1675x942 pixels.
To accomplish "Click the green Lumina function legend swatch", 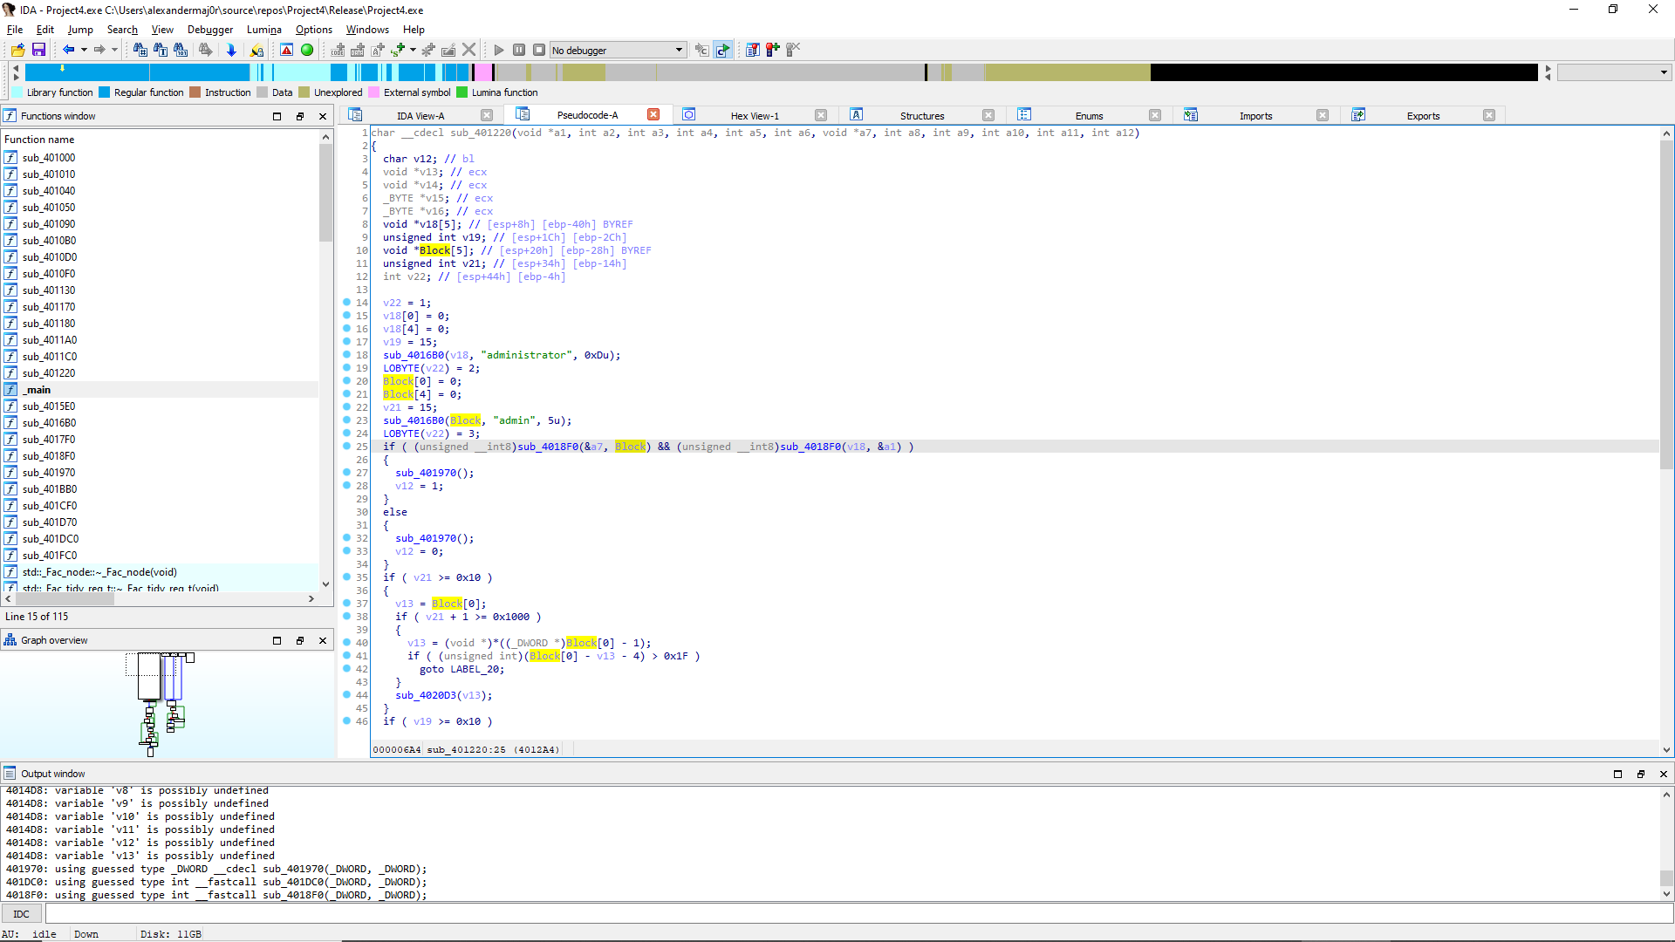I will [x=462, y=92].
